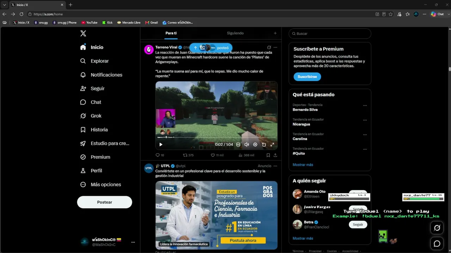This screenshot has width=451, height=253.
Task: Reload the current page
Action: (x=21, y=14)
